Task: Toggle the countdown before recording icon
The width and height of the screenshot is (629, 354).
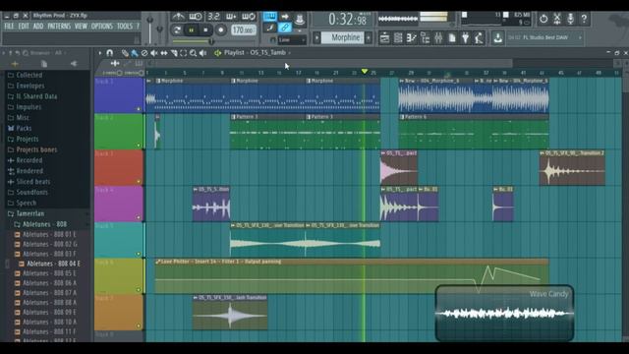Action: 214,17
